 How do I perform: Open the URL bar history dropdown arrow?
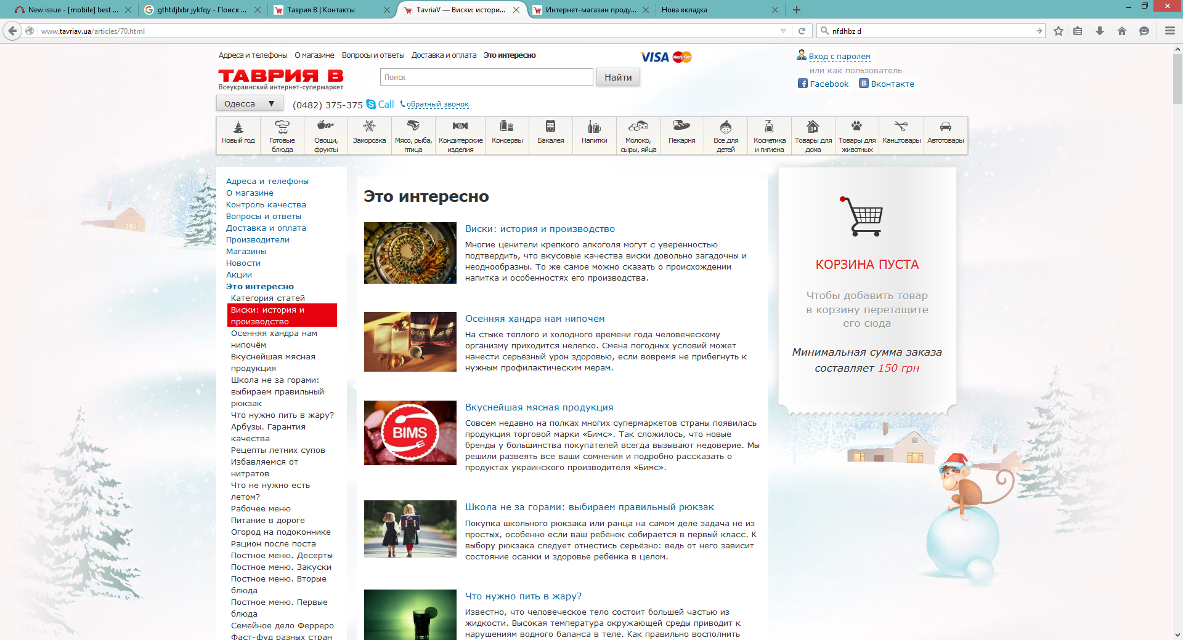point(783,31)
